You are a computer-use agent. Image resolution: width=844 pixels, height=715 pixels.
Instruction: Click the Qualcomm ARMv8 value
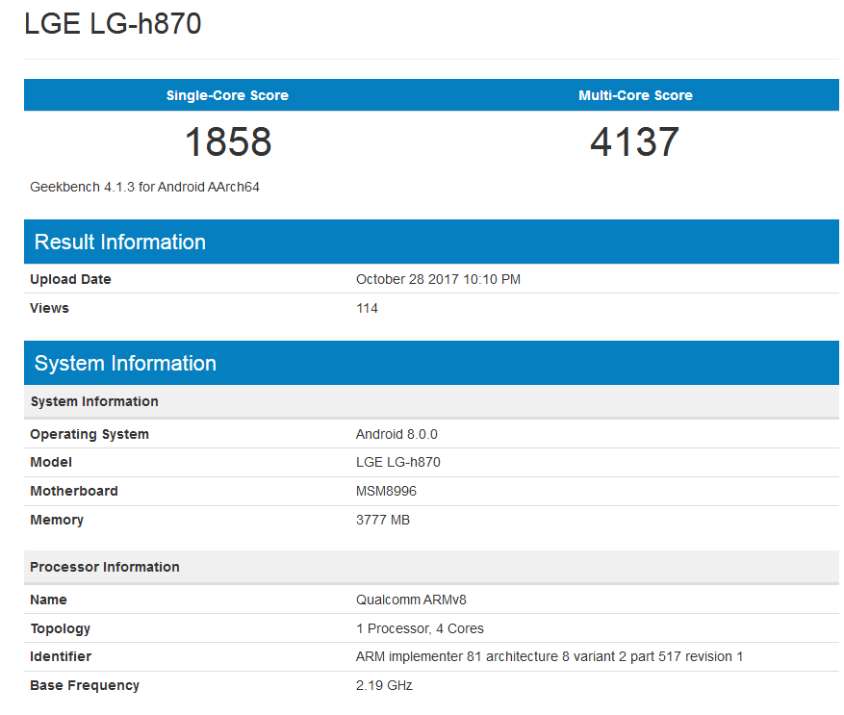[x=411, y=600]
